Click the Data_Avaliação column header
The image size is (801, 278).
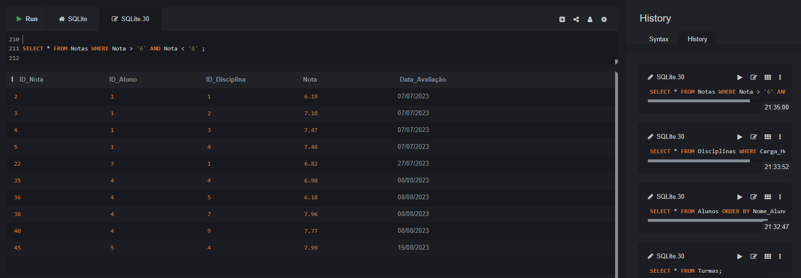tap(422, 80)
